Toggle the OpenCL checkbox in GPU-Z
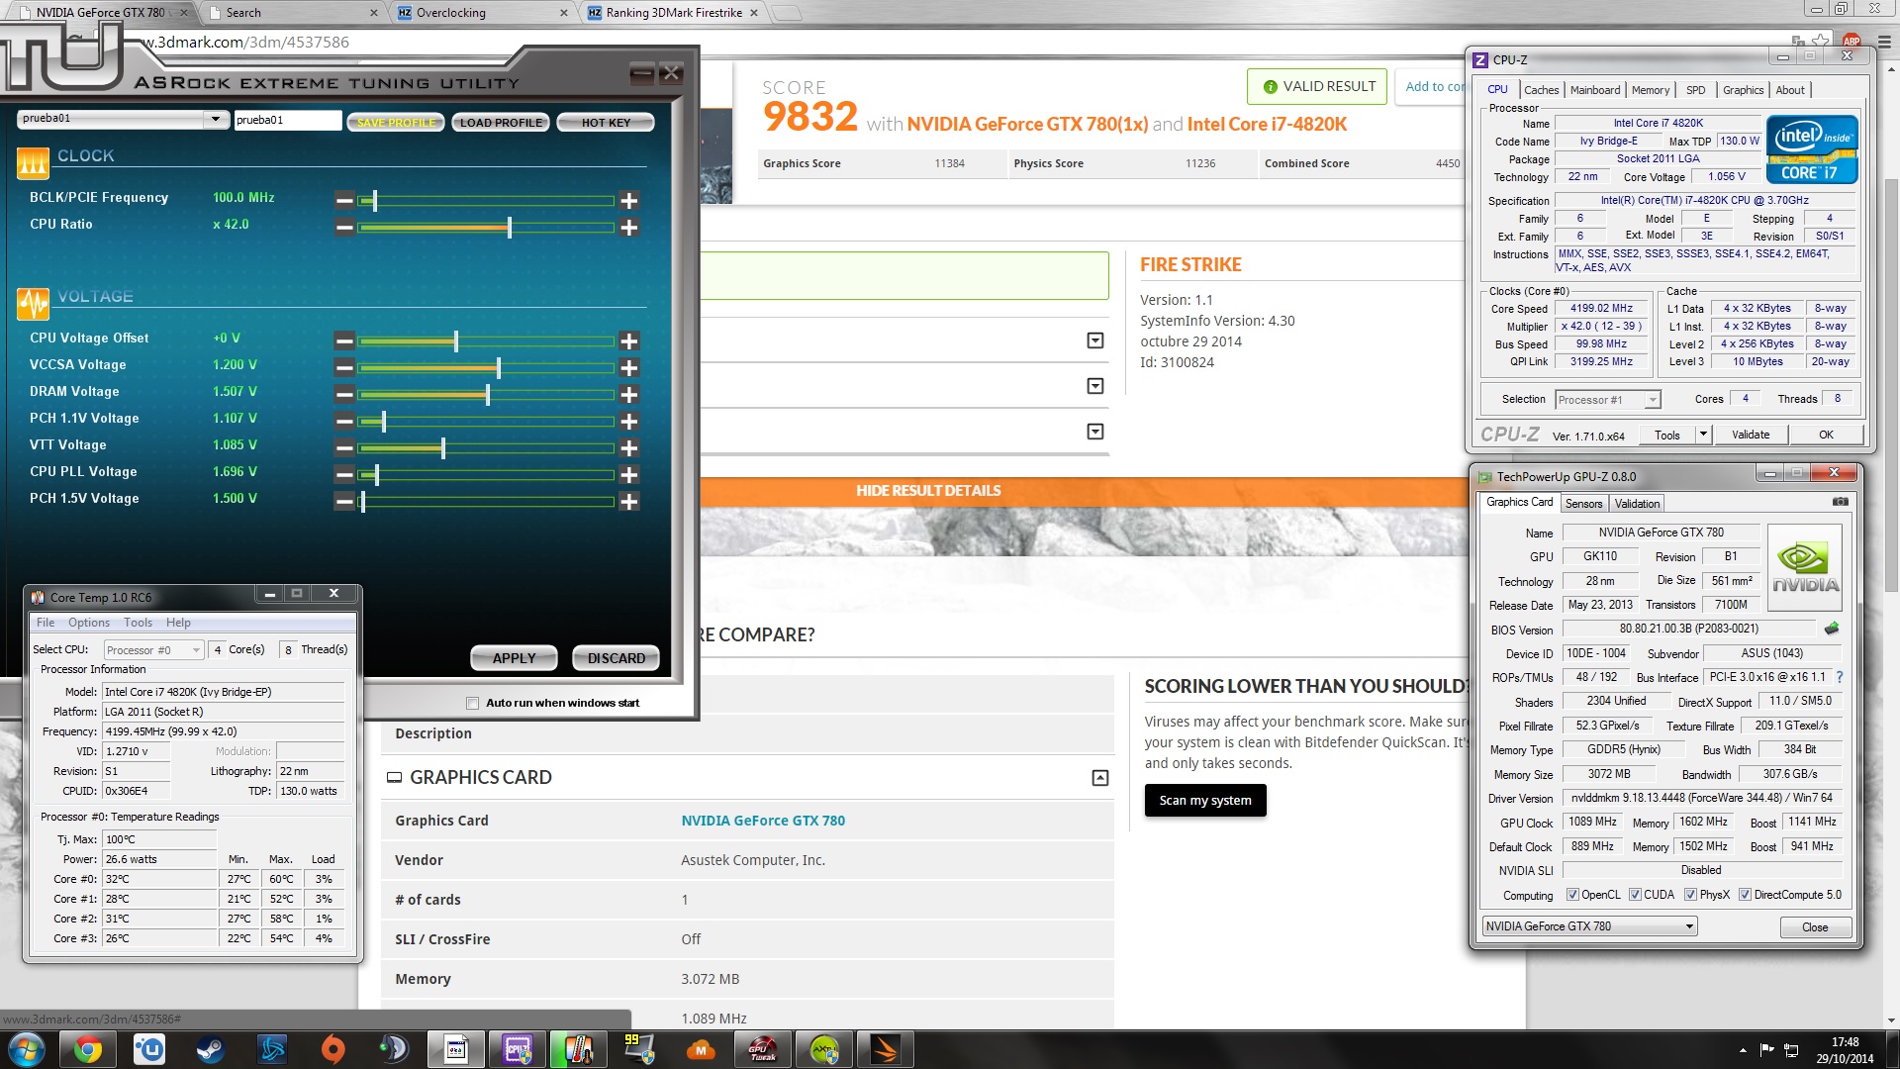Image resolution: width=1900 pixels, height=1069 pixels. point(1572,895)
